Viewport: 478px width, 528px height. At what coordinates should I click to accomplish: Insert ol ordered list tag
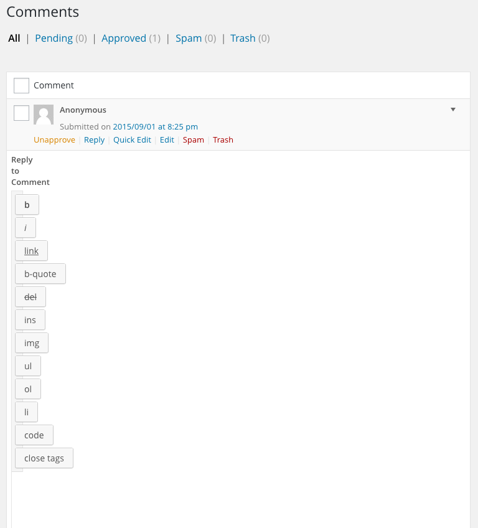click(x=28, y=389)
